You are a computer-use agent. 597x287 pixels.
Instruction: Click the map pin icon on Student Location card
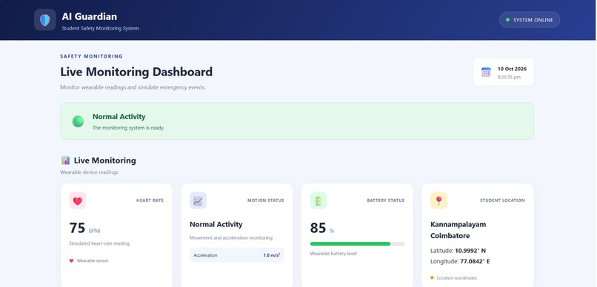tap(438, 200)
